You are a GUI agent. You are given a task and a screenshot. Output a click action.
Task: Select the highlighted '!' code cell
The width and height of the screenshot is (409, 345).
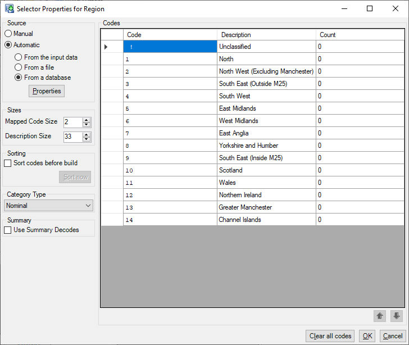[x=170, y=47]
